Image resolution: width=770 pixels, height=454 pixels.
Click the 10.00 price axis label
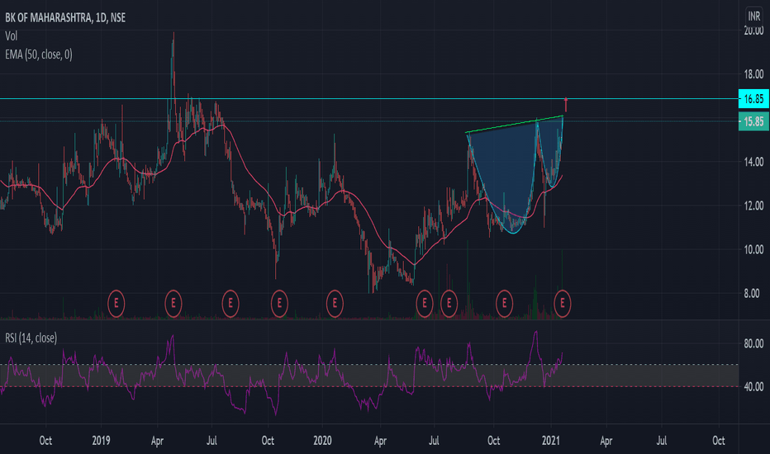point(753,249)
